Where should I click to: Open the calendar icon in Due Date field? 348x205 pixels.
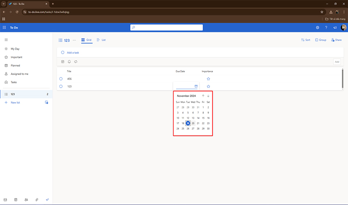click(x=196, y=86)
